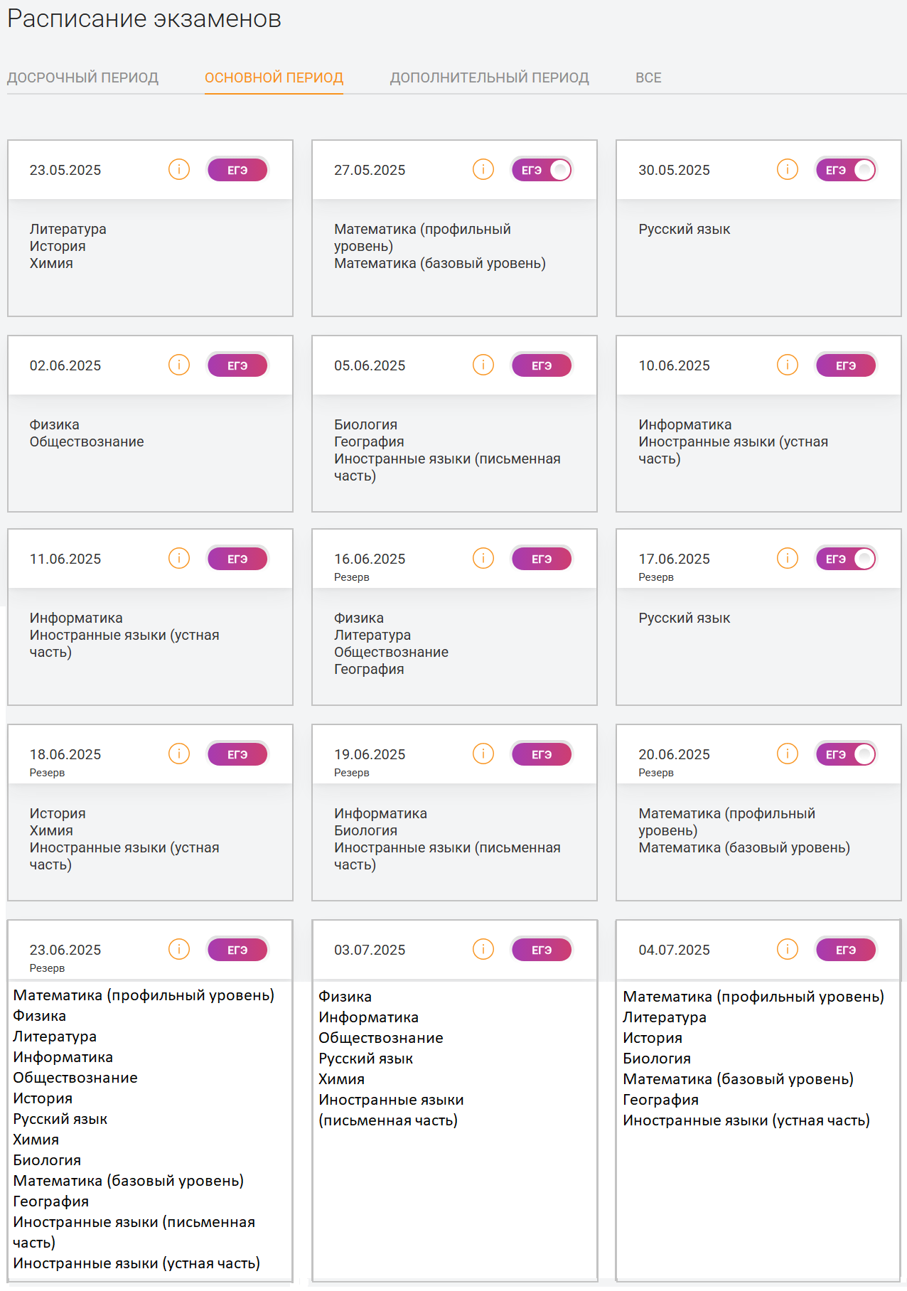
Task: Click info icon on 20.06.2025 card
Action: coord(788,754)
